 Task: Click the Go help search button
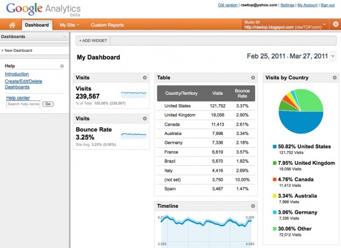click(48, 104)
